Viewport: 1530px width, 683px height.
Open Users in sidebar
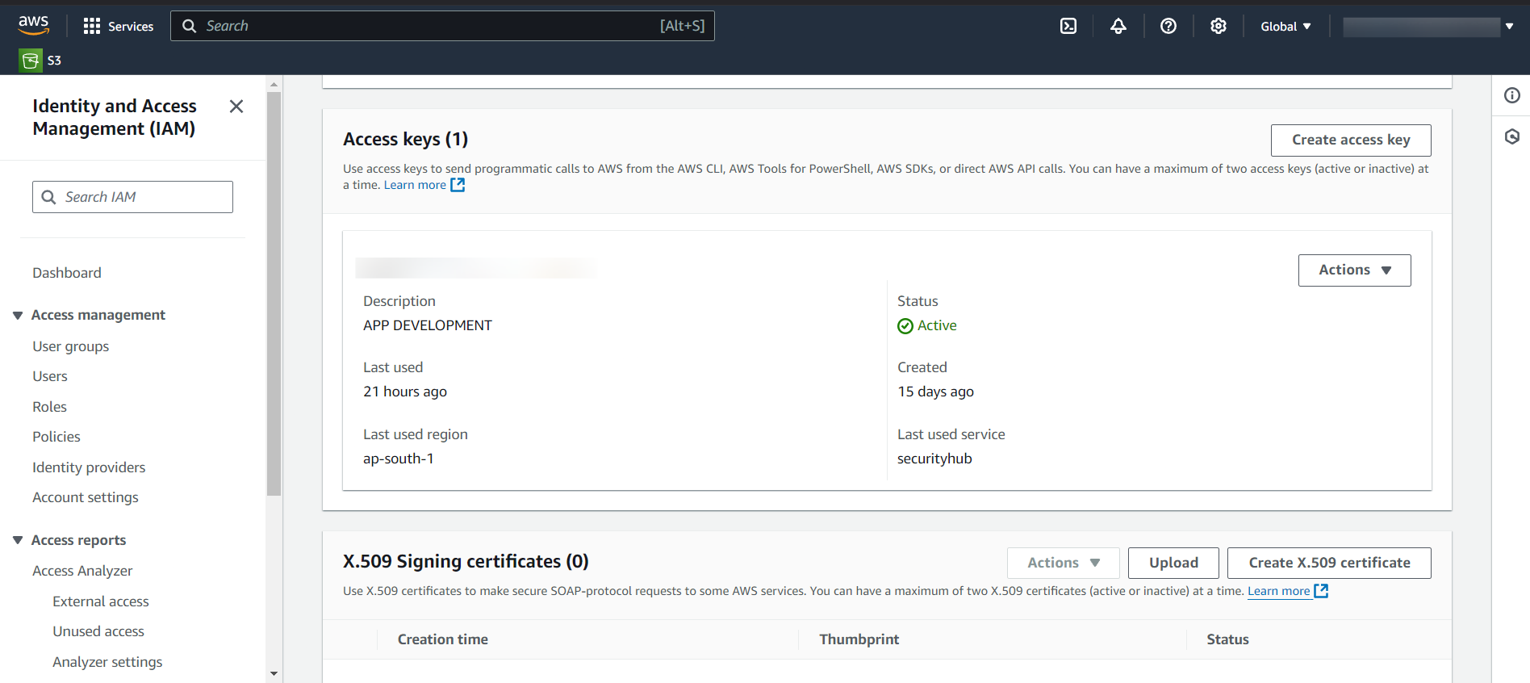[50, 376]
